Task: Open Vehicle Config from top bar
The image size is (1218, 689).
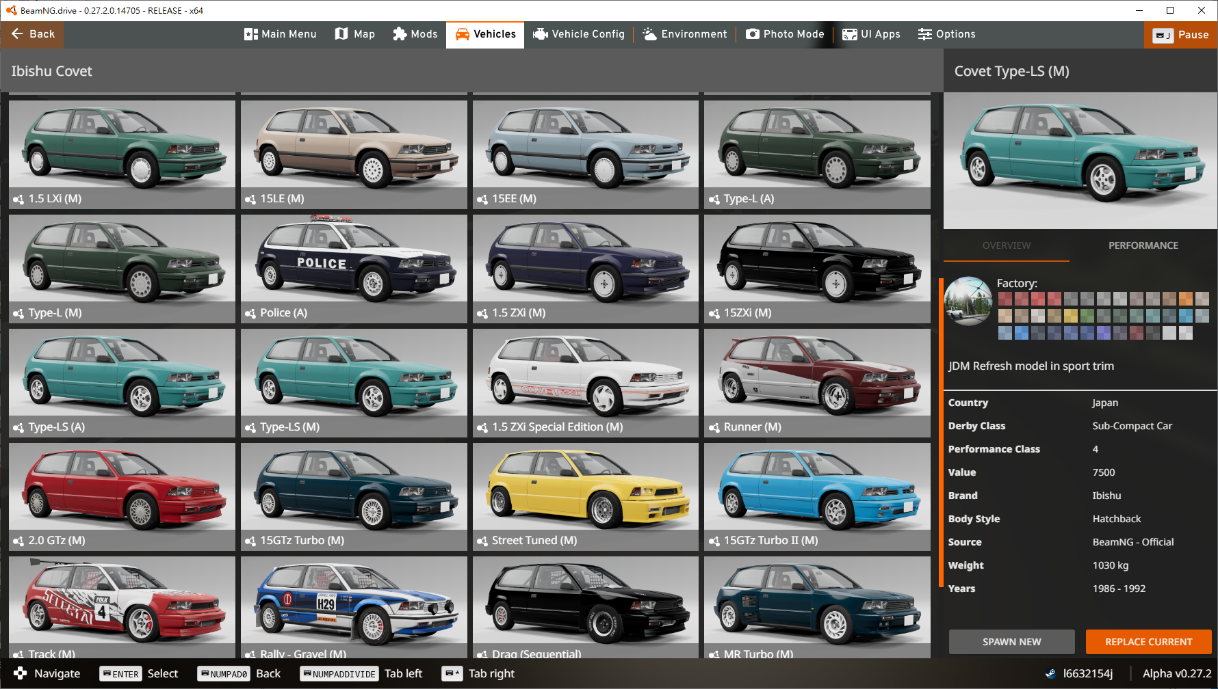Action: 578,34
